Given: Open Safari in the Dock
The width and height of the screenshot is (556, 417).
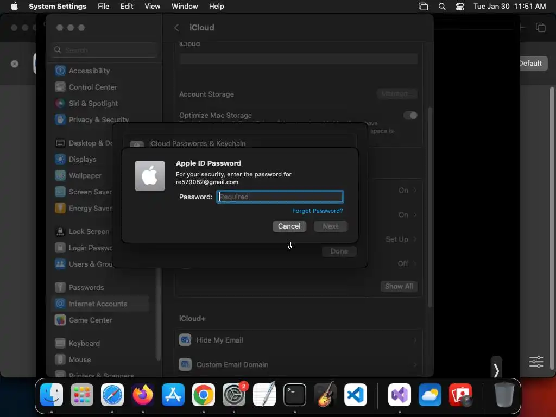Looking at the screenshot, I should point(112,395).
